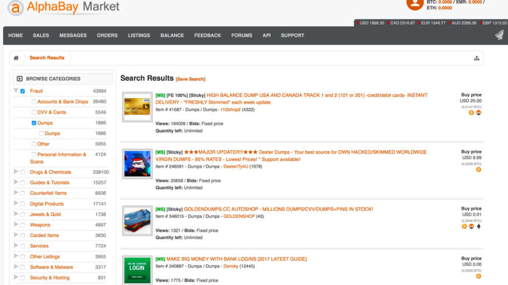Expand the Guides & Tutorials arrow
The height and width of the screenshot is (285, 508).
16,182
